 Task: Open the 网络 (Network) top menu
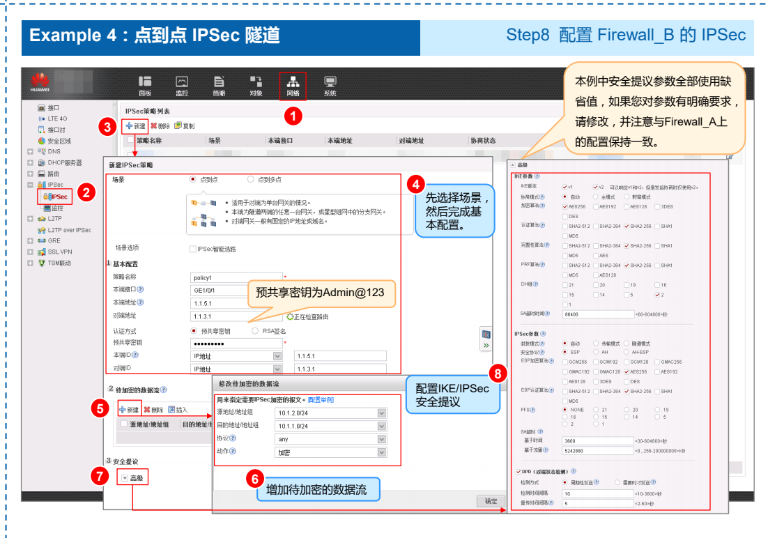[x=293, y=86]
